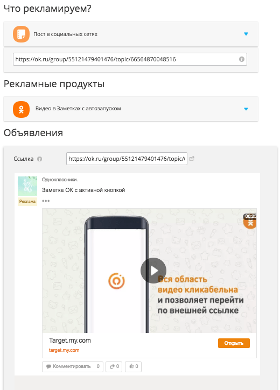Click the Реклама label badge
Screen dimensions: 280x390
[x=27, y=202]
